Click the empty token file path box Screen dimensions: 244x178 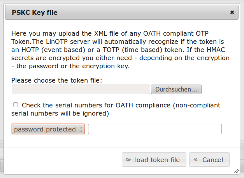[81, 90]
